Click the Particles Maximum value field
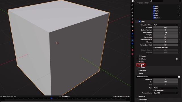This screenshot has width=182, height=102. [166, 40]
